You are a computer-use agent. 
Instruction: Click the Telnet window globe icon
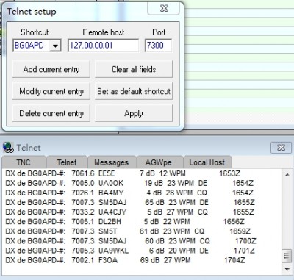click(x=8, y=148)
